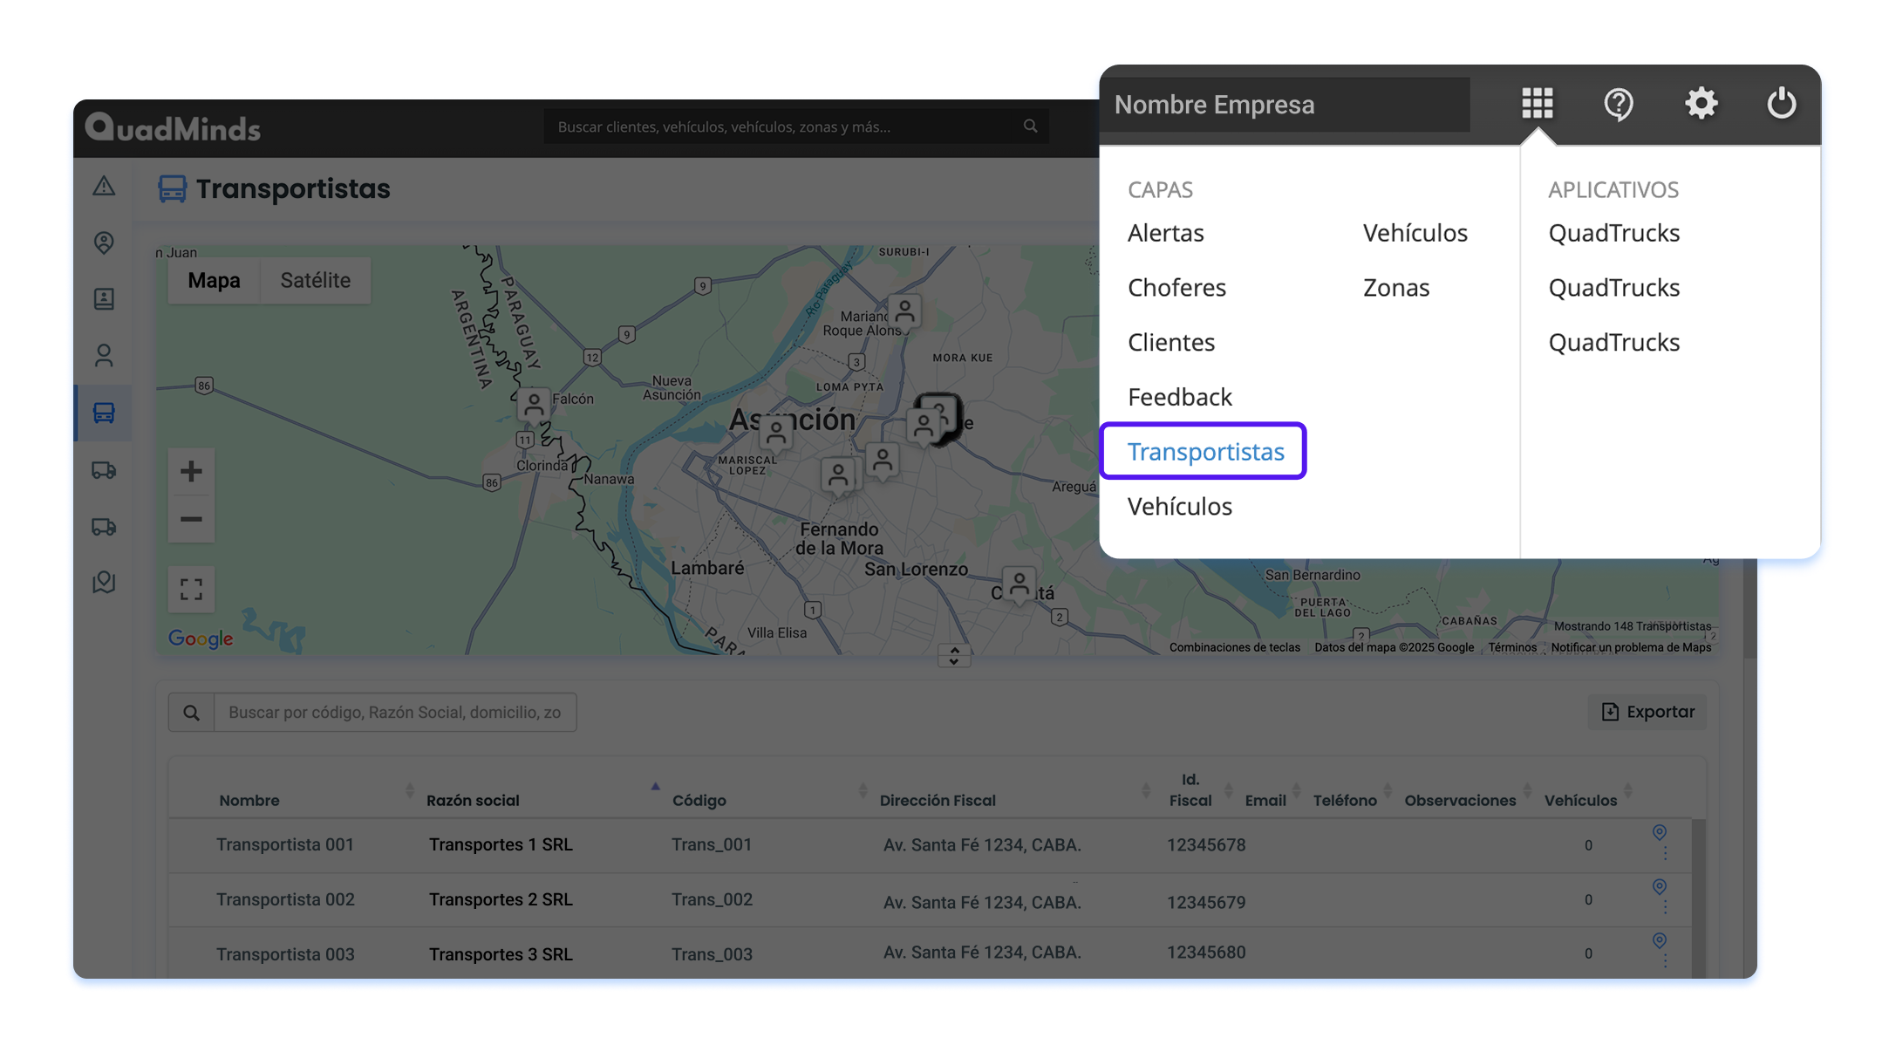
Task: Click the Transportistas page title bus icon
Action: click(172, 188)
